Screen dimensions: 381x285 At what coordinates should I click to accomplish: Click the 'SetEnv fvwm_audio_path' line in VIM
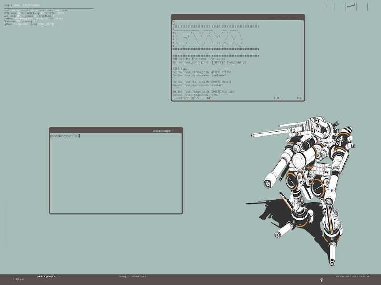click(x=202, y=82)
